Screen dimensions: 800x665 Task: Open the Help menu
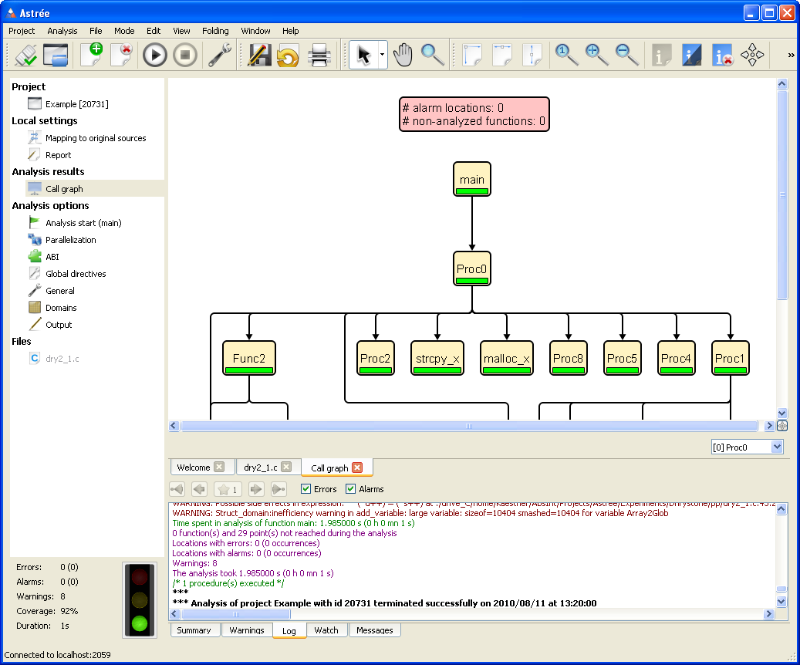click(290, 31)
